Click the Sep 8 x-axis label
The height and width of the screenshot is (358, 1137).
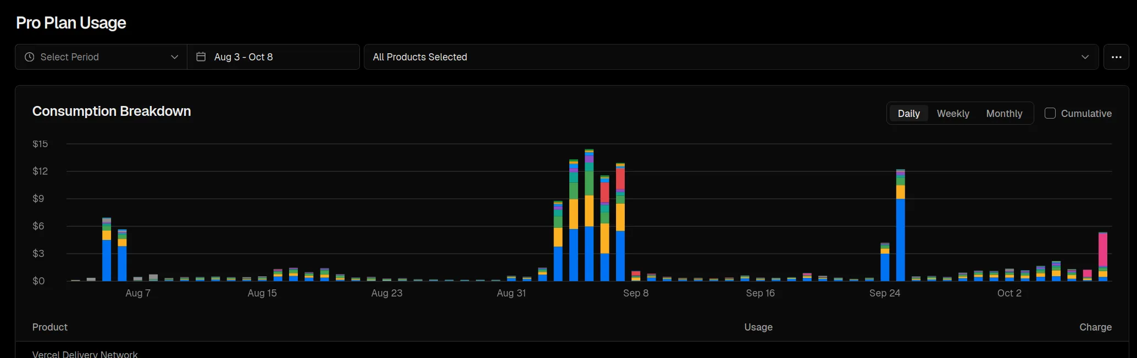pyautogui.click(x=636, y=293)
